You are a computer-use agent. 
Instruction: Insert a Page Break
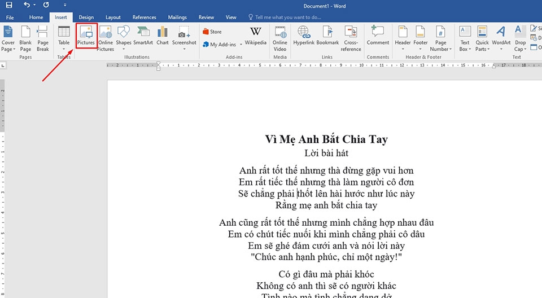[43, 39]
